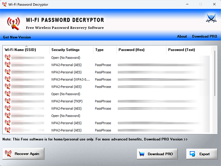Click the Wi-Fi icon on the Open (No Password) row
This screenshot has height=166, width=221.
(7, 94)
